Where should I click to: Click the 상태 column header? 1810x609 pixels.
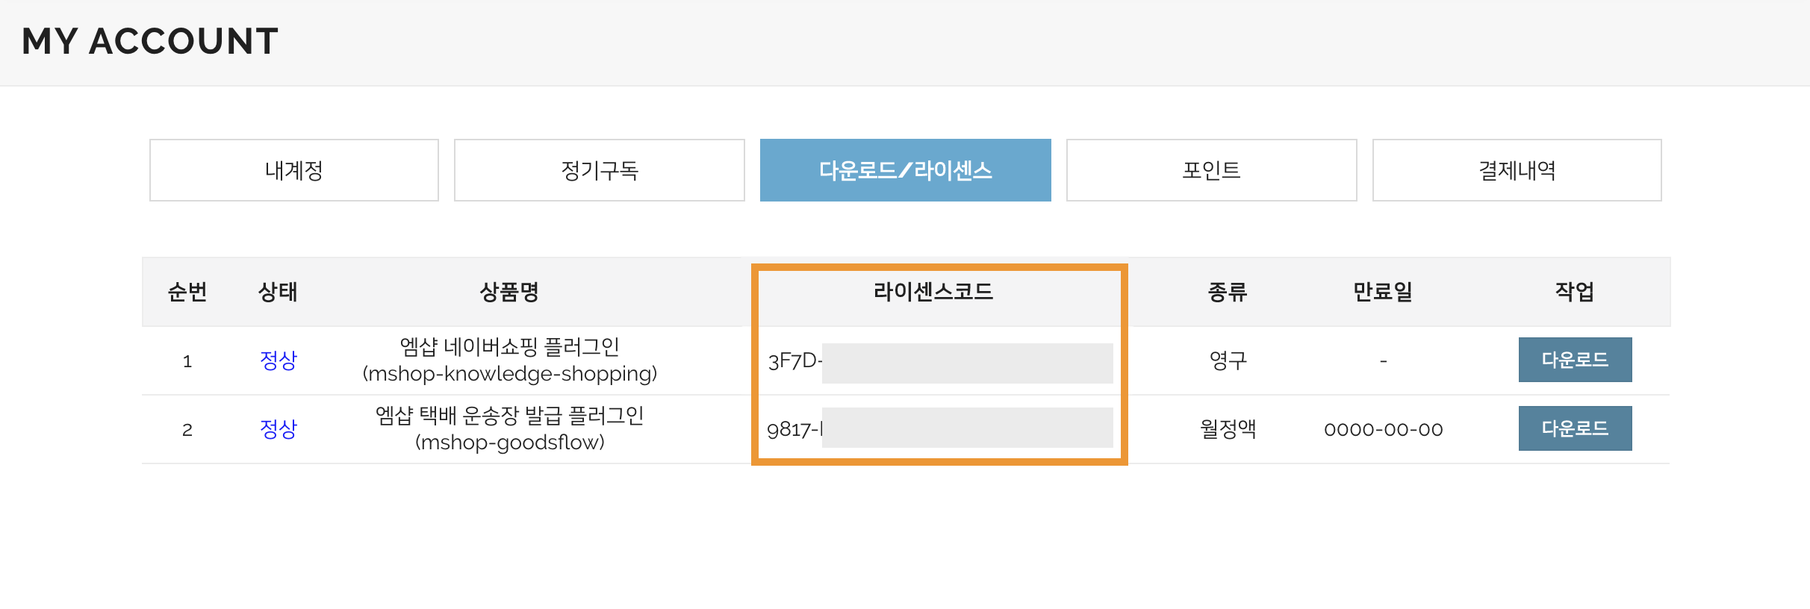pyautogui.click(x=278, y=292)
